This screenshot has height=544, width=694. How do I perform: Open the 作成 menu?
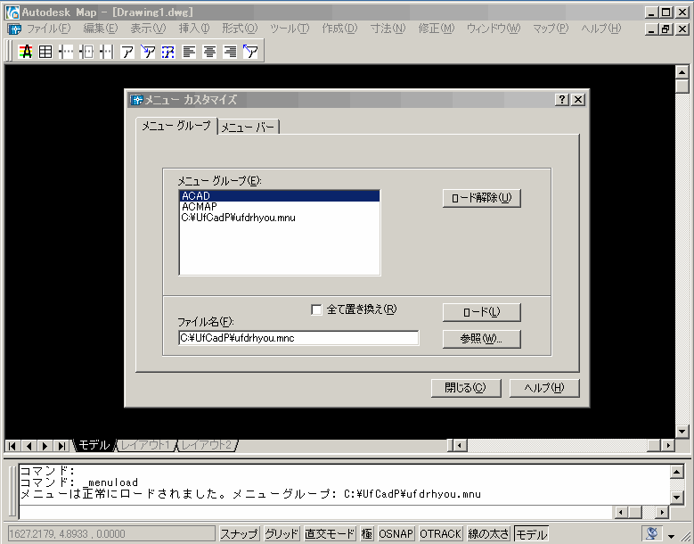(339, 29)
